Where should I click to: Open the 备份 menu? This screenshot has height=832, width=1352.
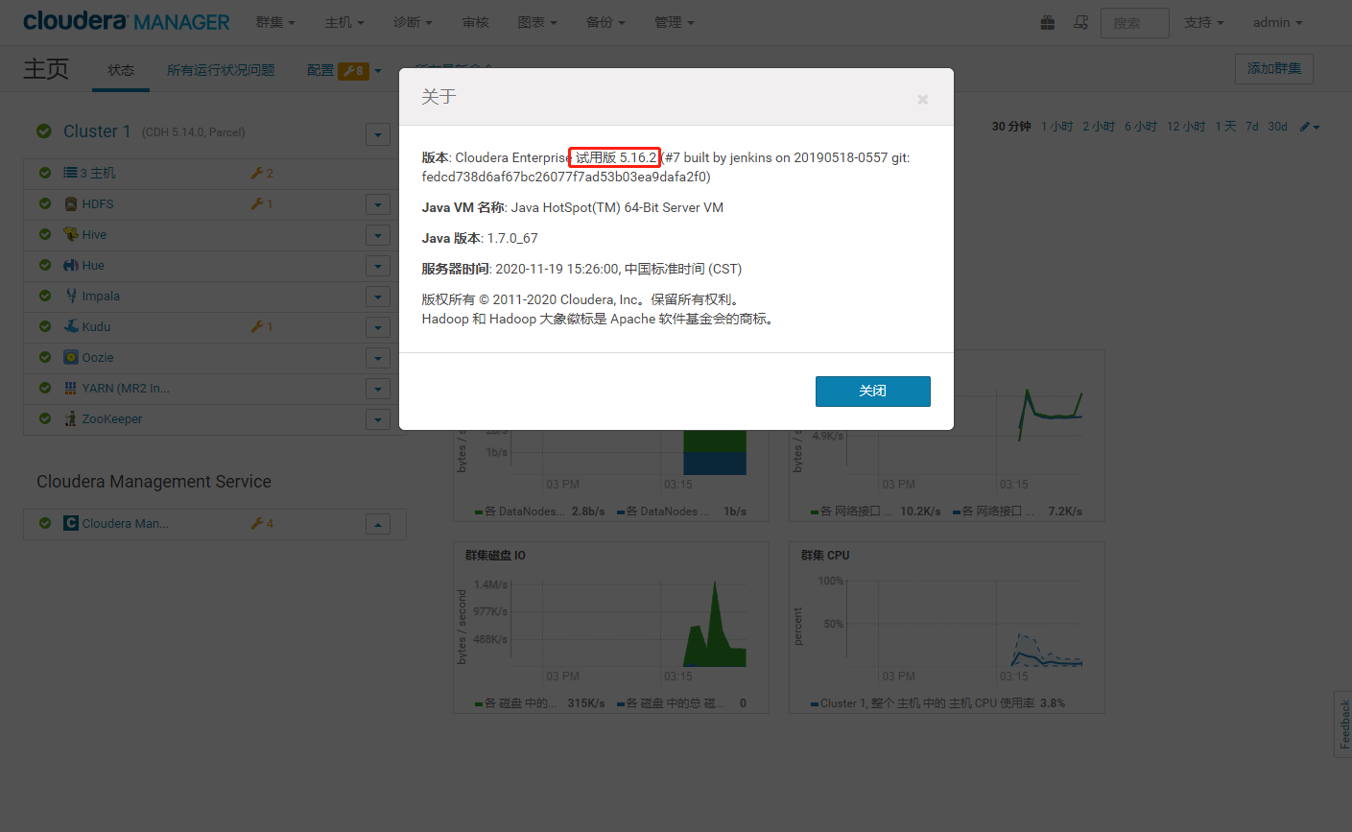[605, 22]
